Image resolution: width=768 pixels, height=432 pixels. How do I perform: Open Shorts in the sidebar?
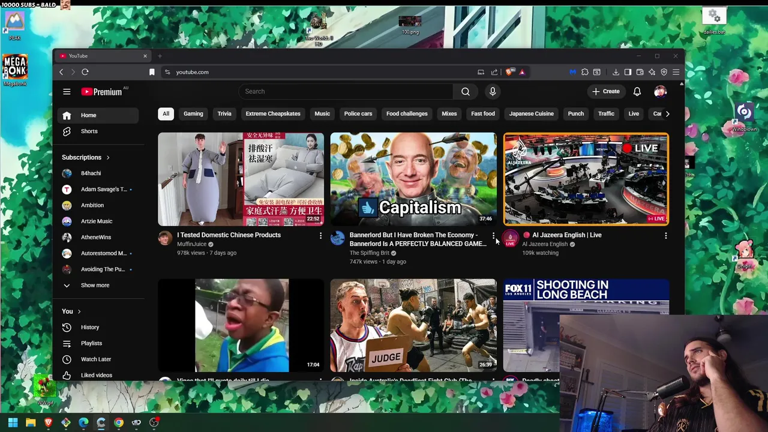coord(98,131)
